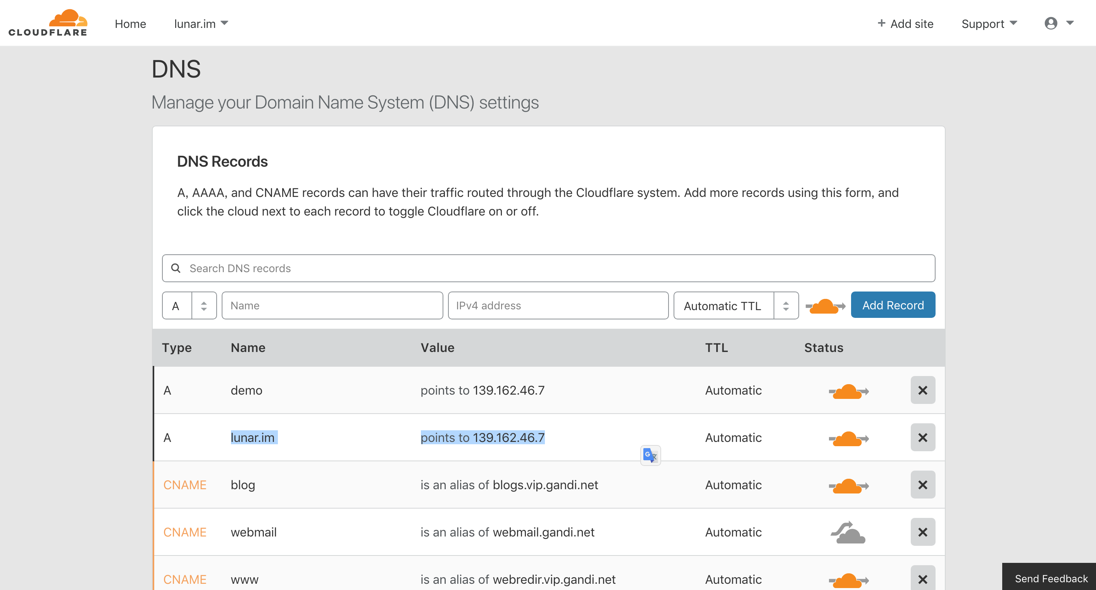Click the search magnifier icon
The width and height of the screenshot is (1096, 590).
point(176,268)
